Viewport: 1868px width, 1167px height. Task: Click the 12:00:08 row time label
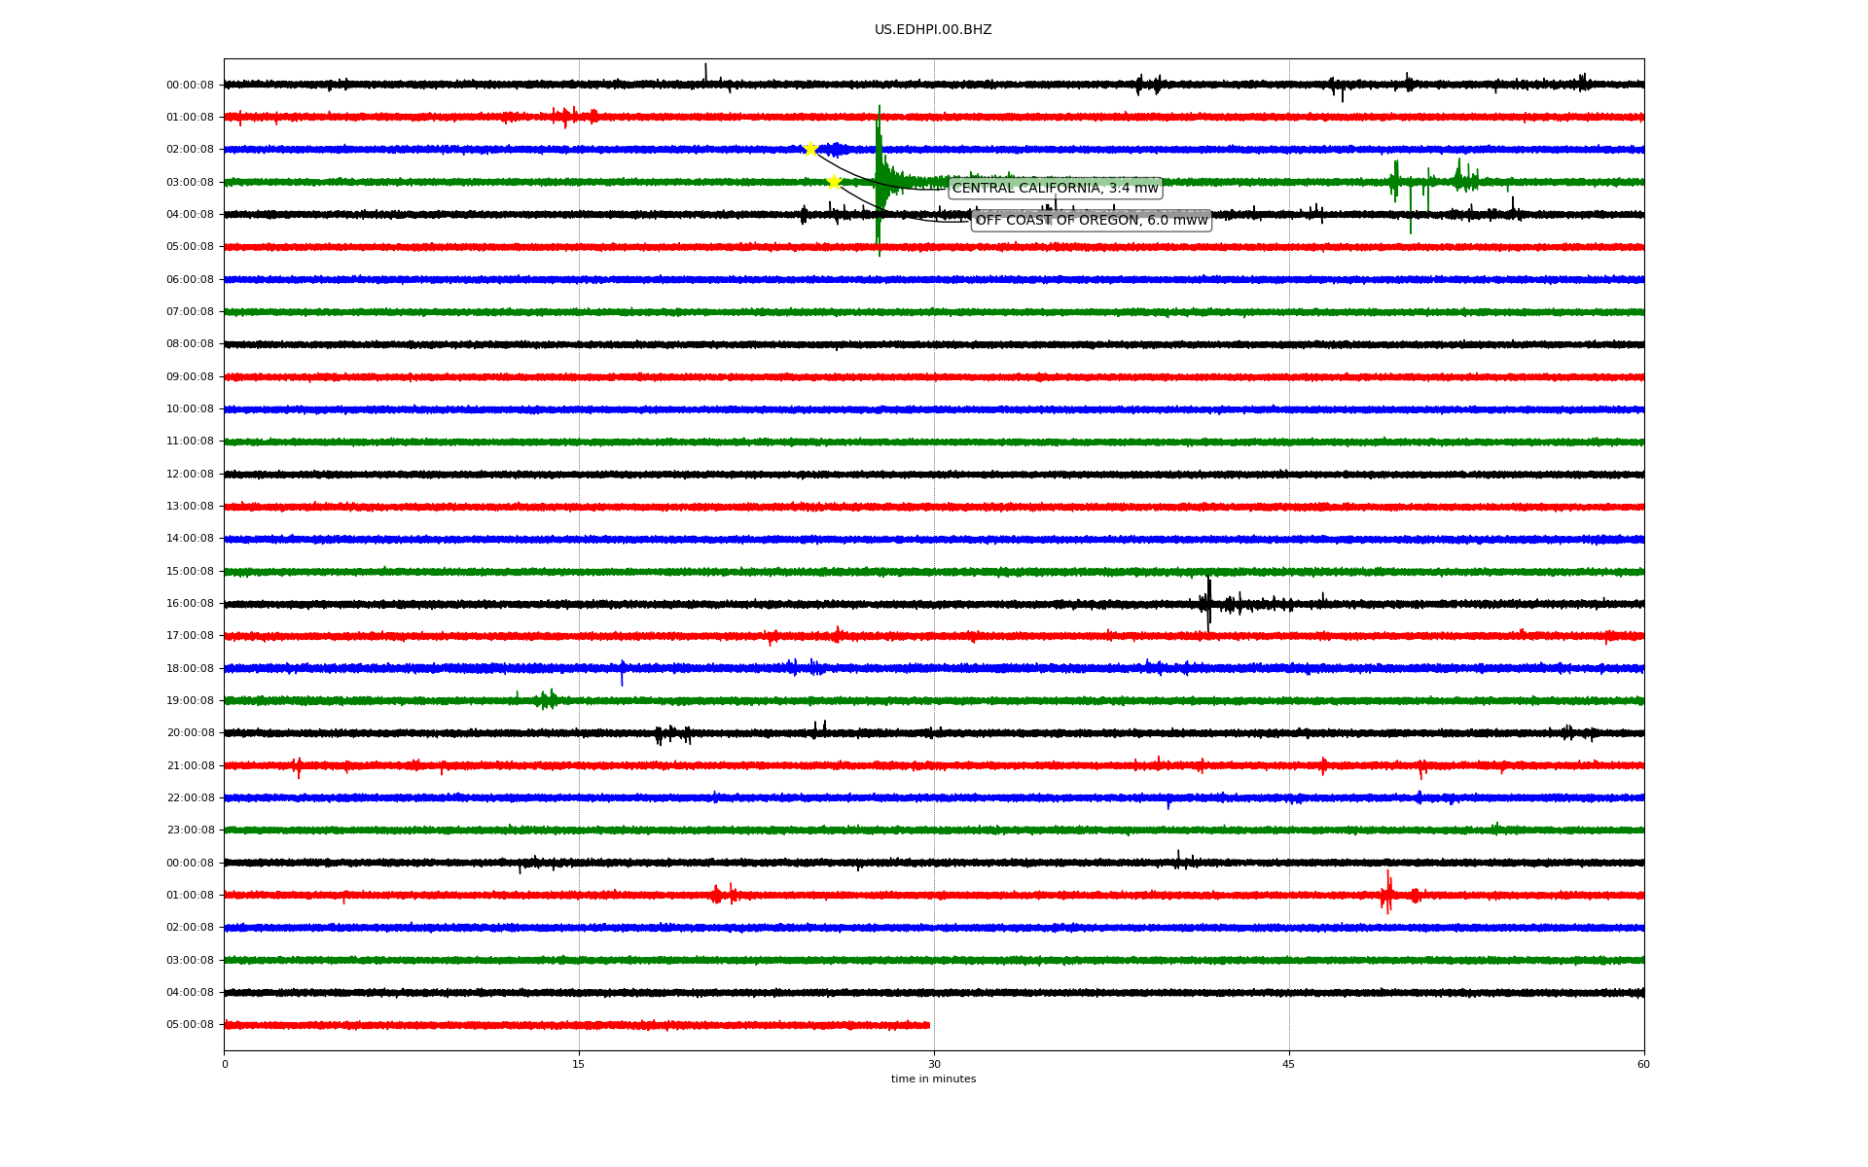pyautogui.click(x=190, y=475)
